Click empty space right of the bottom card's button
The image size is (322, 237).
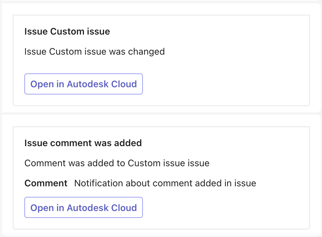224,208
